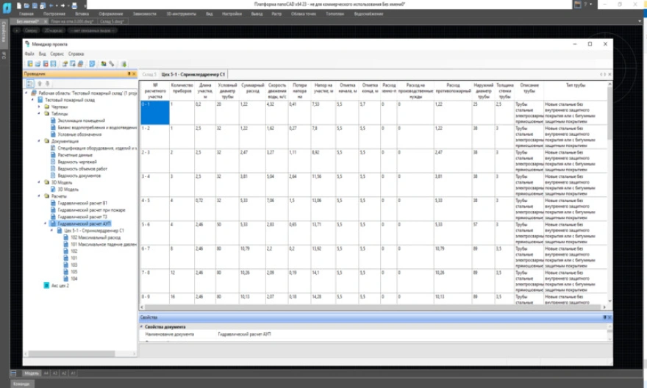
Task: Click the down arrow icon in the Проводник panel
Action: [47, 84]
